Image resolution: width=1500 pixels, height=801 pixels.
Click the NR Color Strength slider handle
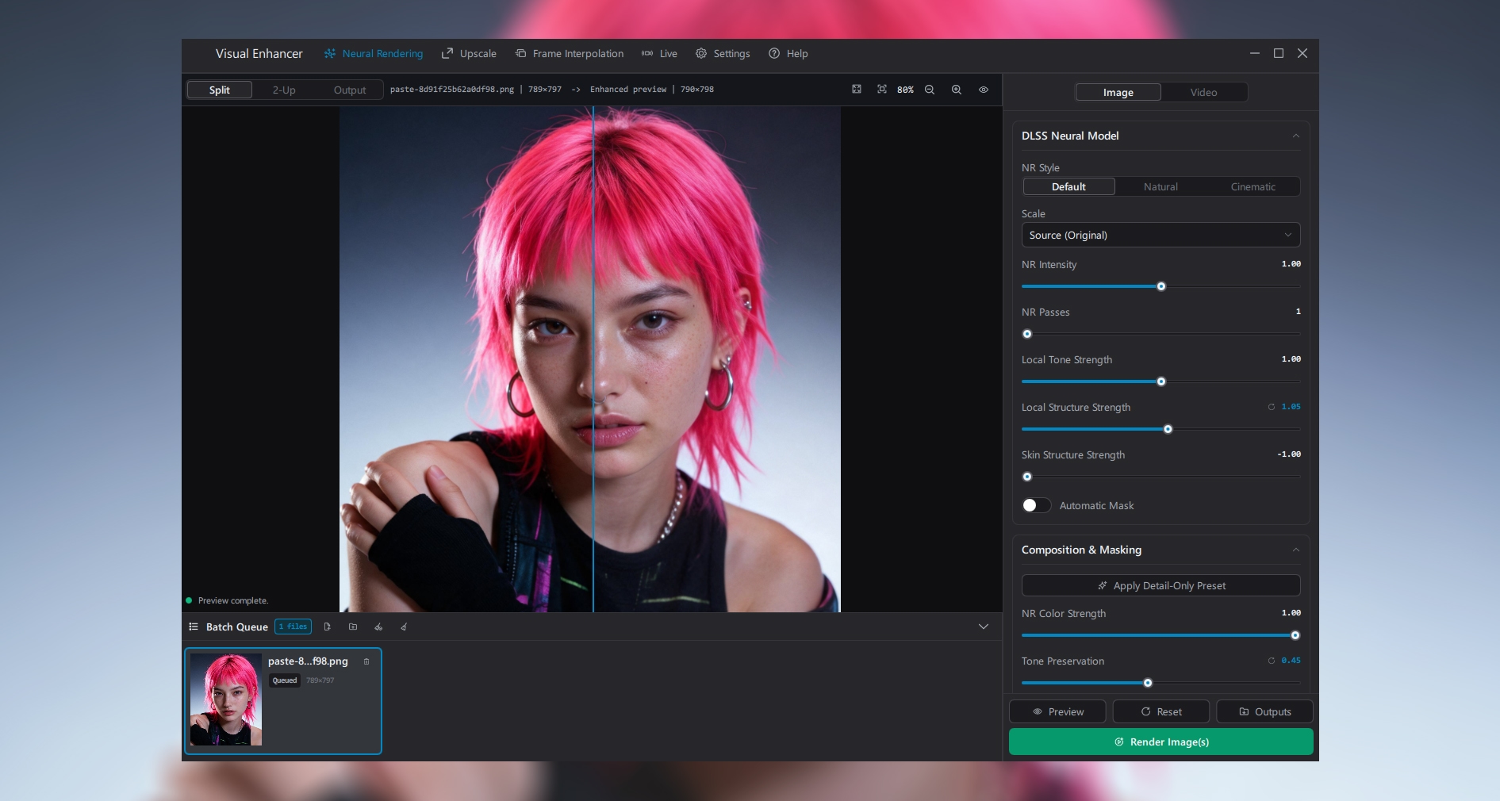point(1295,635)
